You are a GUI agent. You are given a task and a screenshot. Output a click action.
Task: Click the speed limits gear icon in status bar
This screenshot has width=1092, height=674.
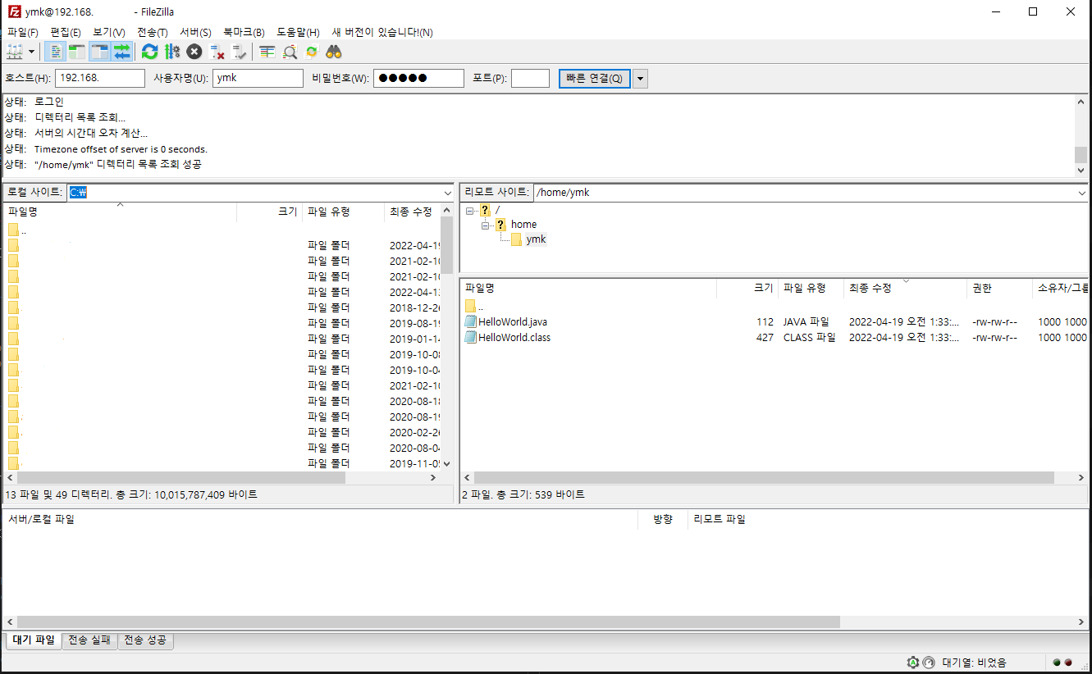tap(913, 663)
